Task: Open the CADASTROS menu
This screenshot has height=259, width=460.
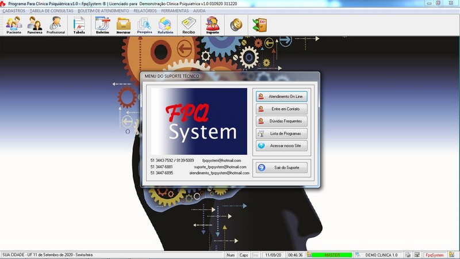Action: [x=14, y=11]
